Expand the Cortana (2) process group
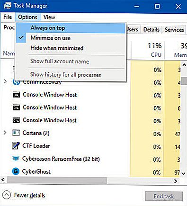This screenshot has height=206, width=187. pos(5,133)
